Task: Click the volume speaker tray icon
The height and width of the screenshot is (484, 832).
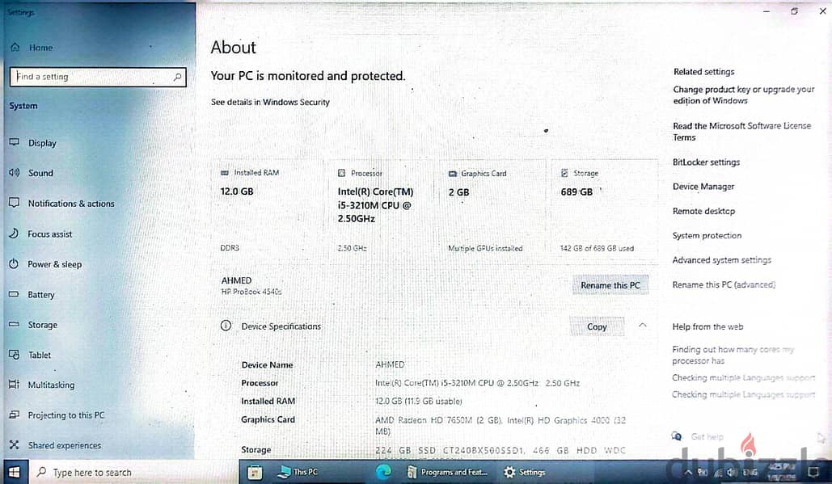Action: click(x=733, y=473)
